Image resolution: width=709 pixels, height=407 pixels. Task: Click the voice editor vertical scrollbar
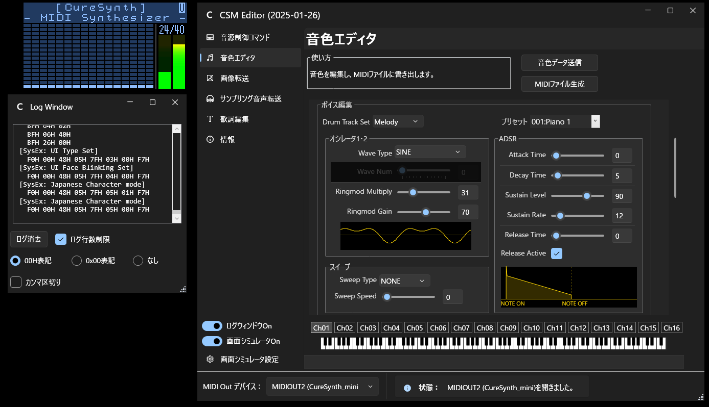(x=675, y=167)
